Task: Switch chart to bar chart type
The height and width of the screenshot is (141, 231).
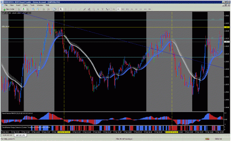Action: pyautogui.click(x=19, y=9)
